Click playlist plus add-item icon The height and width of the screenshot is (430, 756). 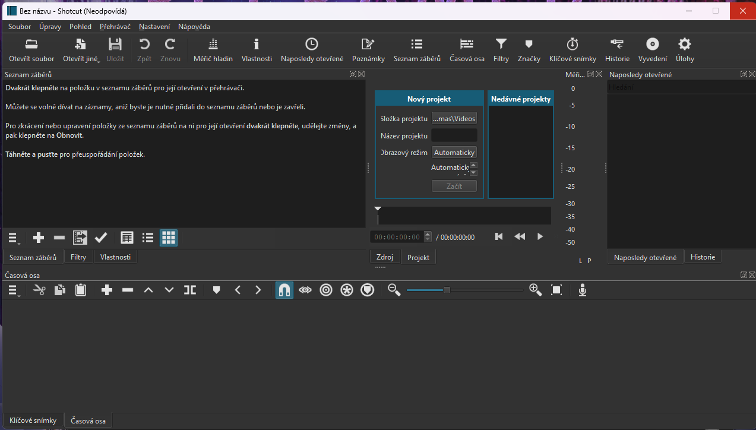pos(39,238)
